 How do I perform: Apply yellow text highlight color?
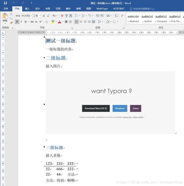point(53,22)
